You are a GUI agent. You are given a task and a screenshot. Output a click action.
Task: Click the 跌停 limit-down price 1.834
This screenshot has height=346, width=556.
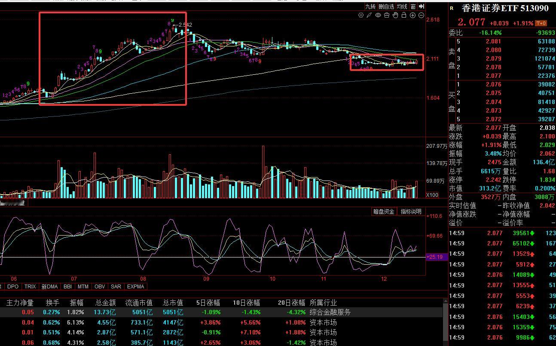click(x=547, y=180)
